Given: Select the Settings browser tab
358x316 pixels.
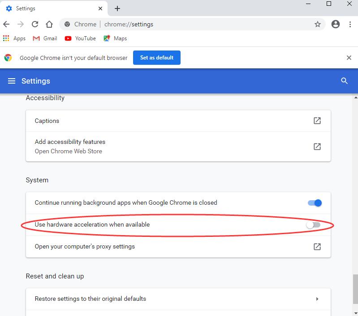Looking at the screenshot, I should 54,8.
